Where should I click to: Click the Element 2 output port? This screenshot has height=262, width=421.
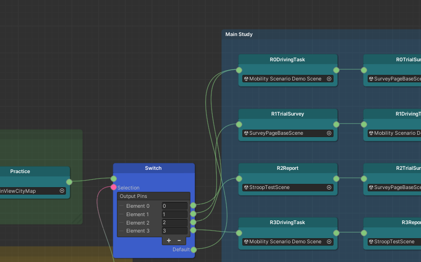click(x=193, y=222)
